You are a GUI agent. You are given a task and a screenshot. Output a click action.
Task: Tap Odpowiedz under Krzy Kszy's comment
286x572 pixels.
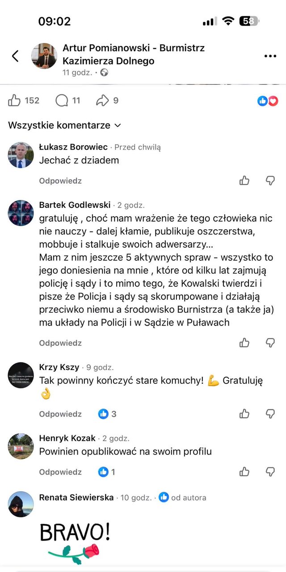click(x=60, y=414)
